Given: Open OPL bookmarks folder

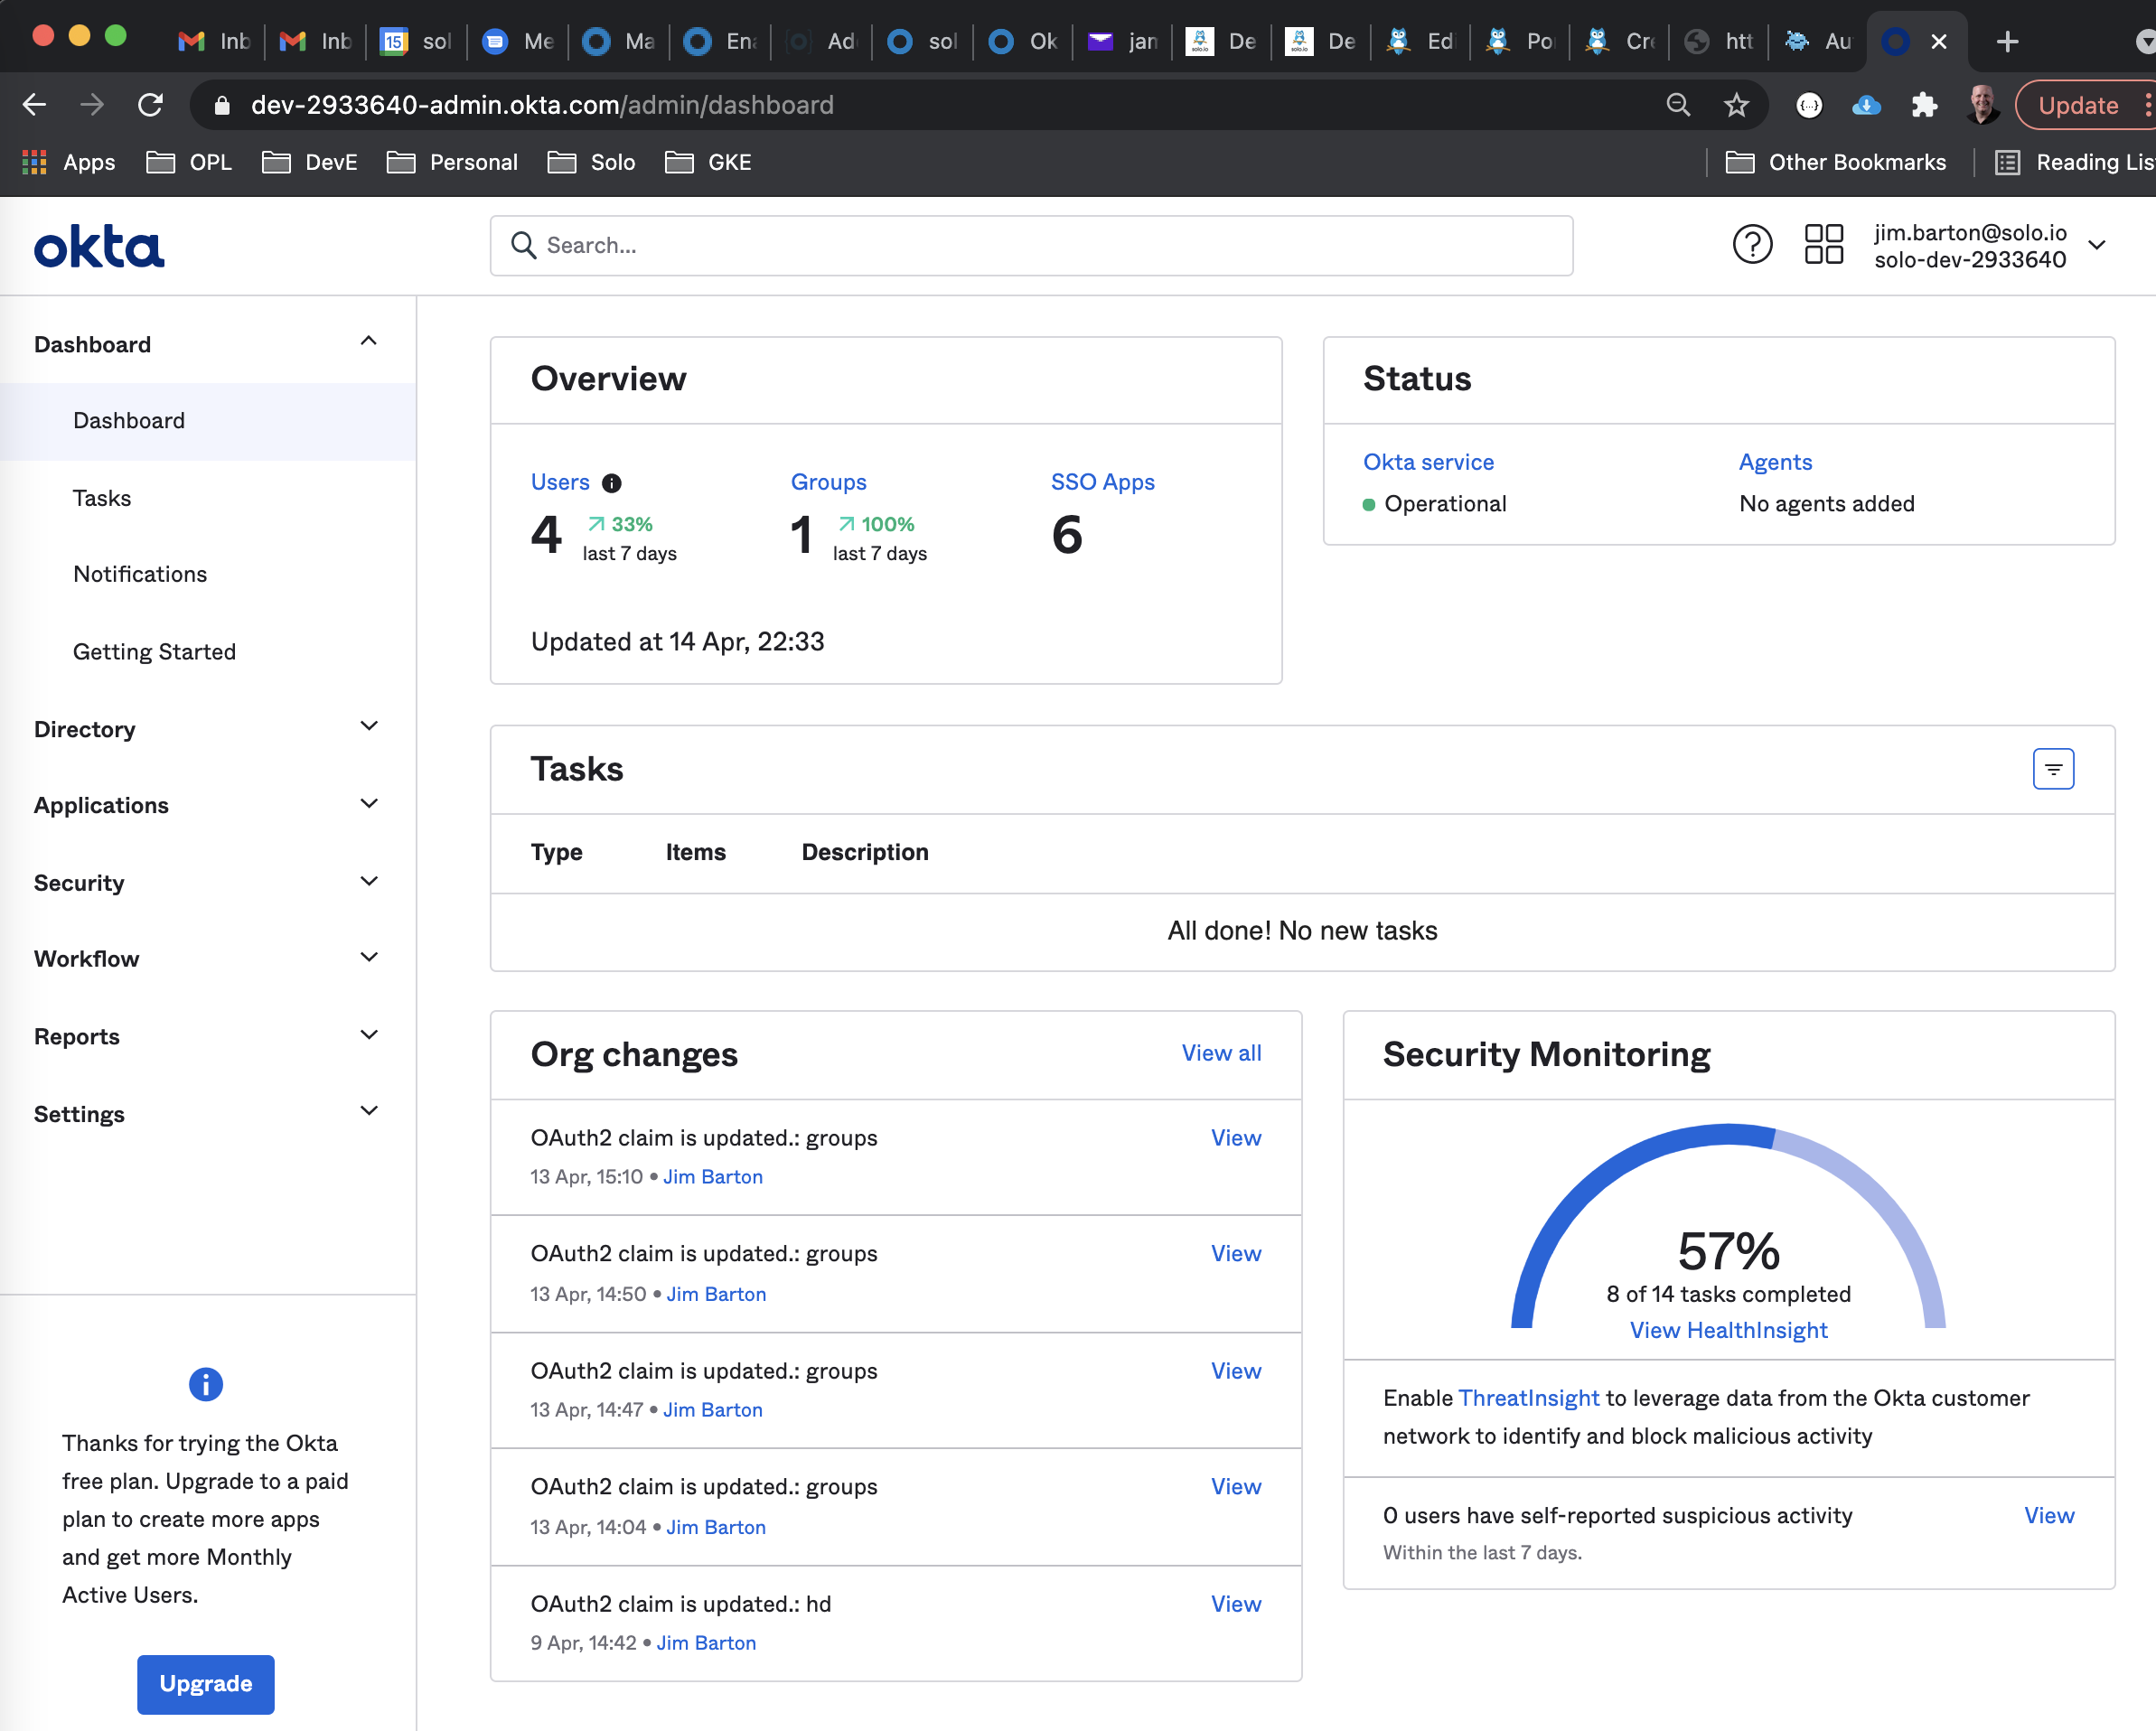Looking at the screenshot, I should pos(189,162).
